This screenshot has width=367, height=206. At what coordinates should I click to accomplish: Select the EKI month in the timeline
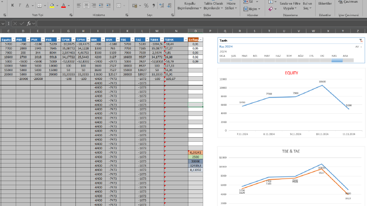(x=326, y=60)
